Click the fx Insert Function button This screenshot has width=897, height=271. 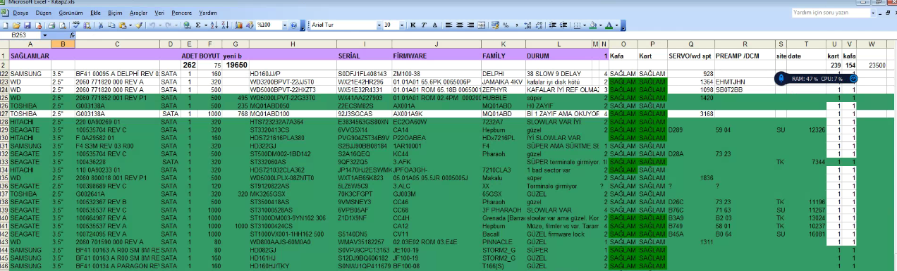pyautogui.click(x=72, y=35)
